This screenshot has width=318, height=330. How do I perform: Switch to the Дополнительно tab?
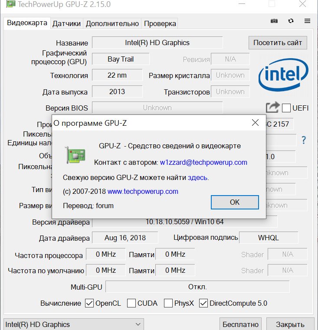tap(112, 23)
